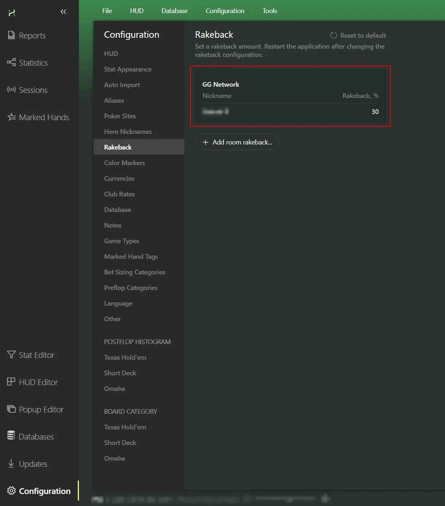
Task: Open Popup Editor window icon
Action: [x=11, y=409]
